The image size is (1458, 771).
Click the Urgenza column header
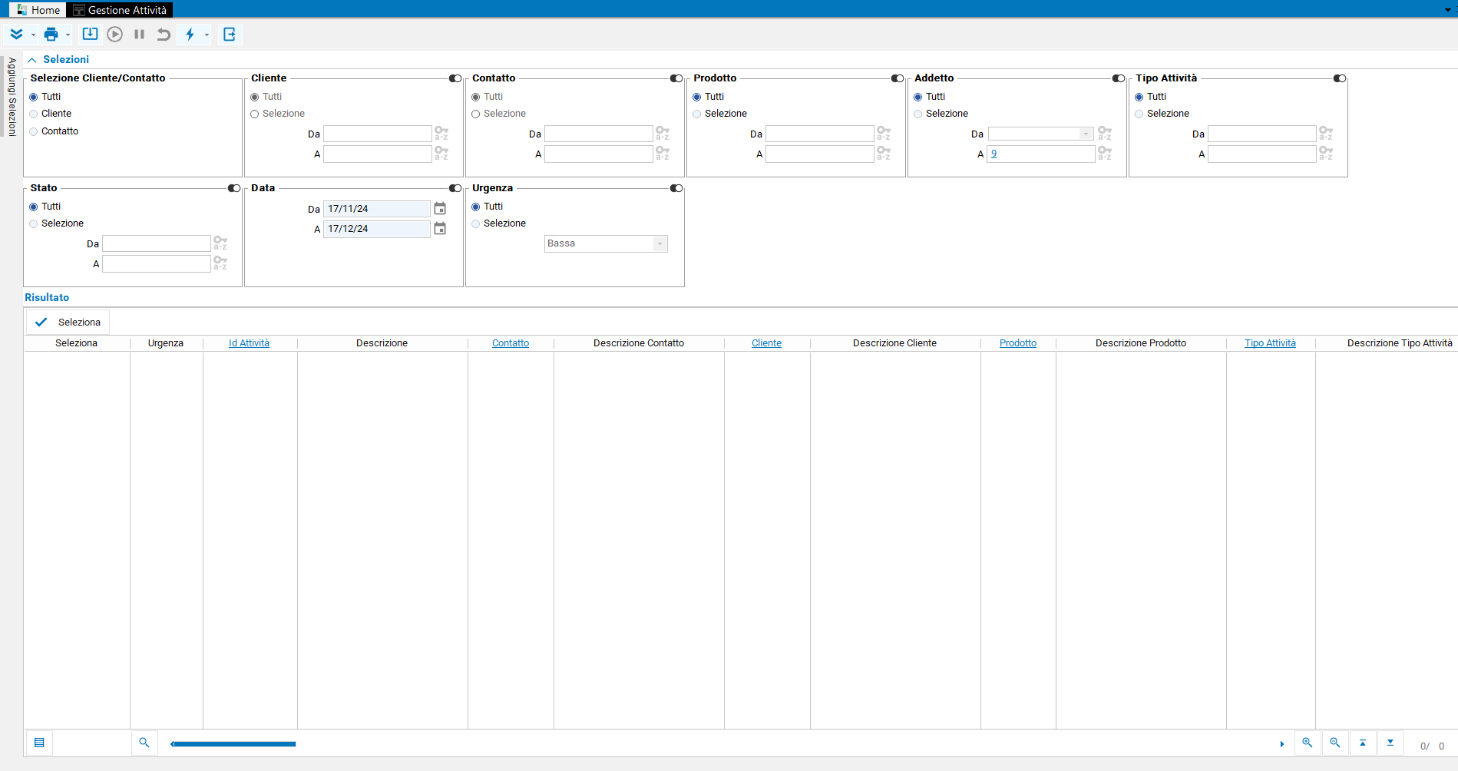(166, 343)
